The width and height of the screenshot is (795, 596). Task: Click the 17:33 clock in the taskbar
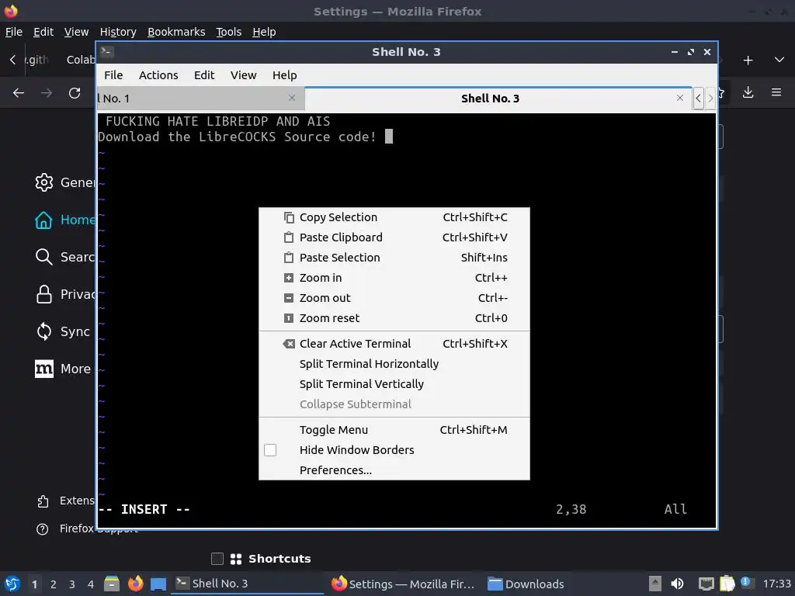(x=776, y=584)
